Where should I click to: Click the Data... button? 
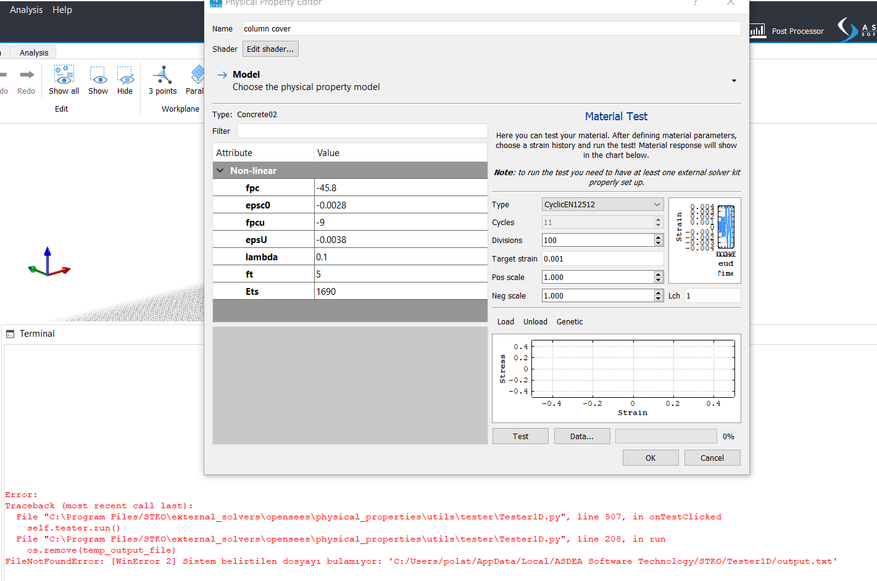pyautogui.click(x=582, y=436)
